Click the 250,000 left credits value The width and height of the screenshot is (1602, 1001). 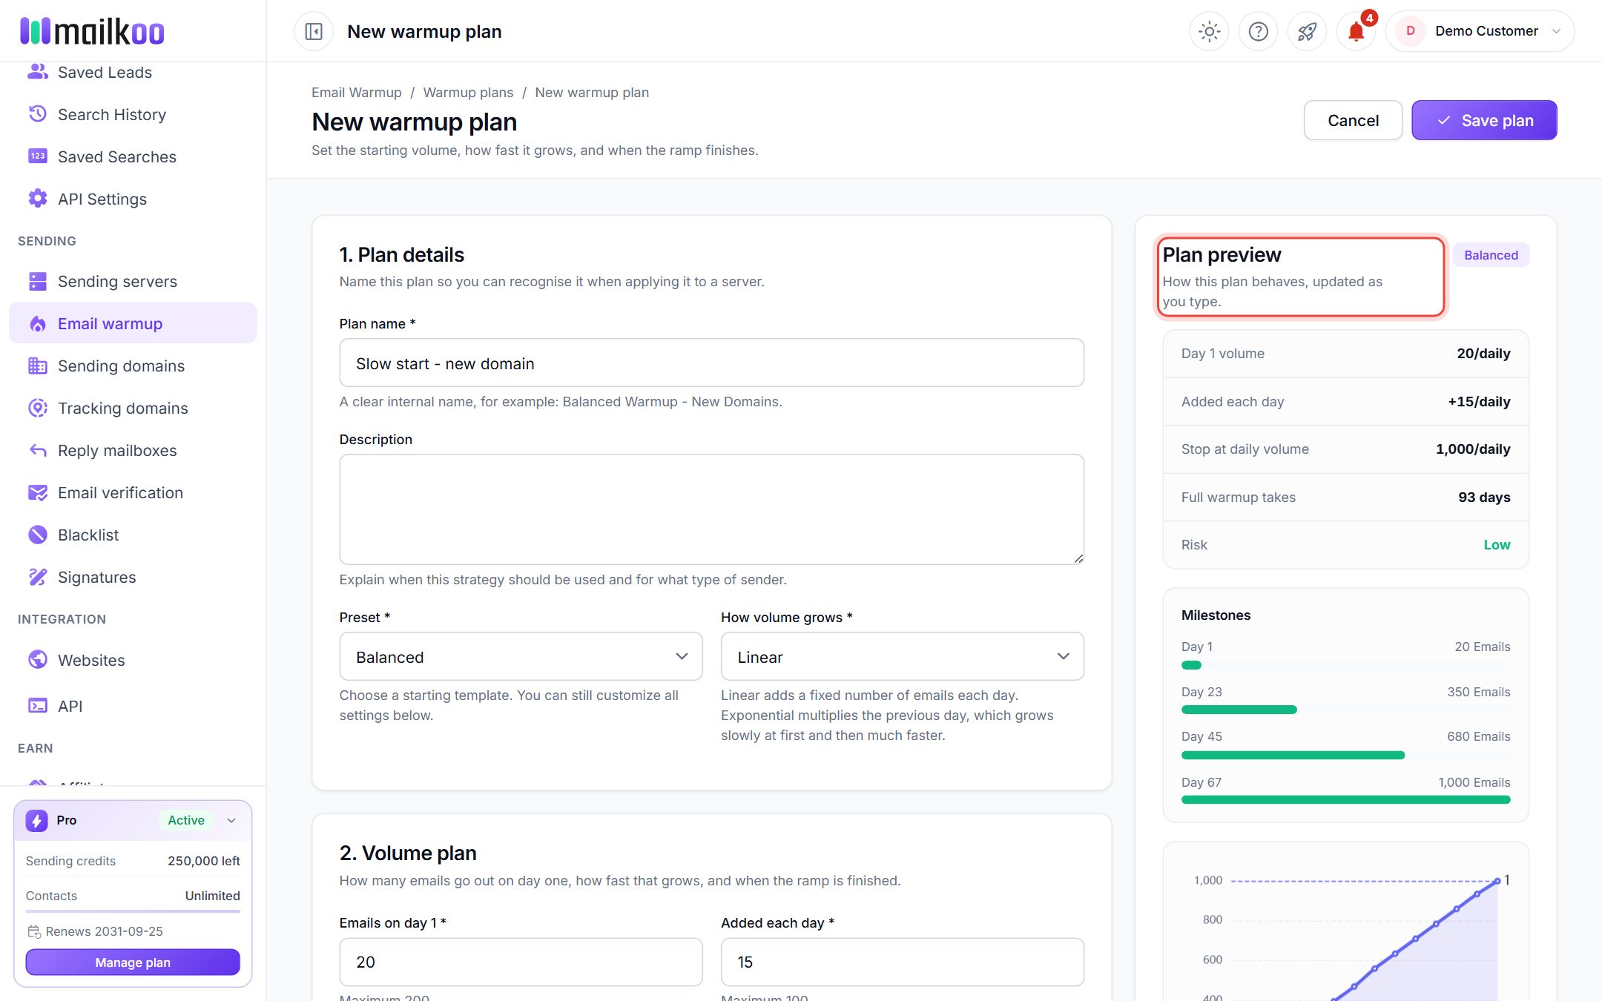point(204,861)
